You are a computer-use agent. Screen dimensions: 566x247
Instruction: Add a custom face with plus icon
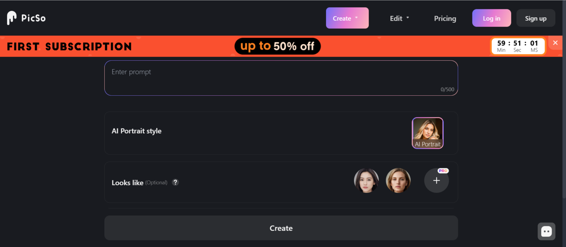(x=436, y=181)
